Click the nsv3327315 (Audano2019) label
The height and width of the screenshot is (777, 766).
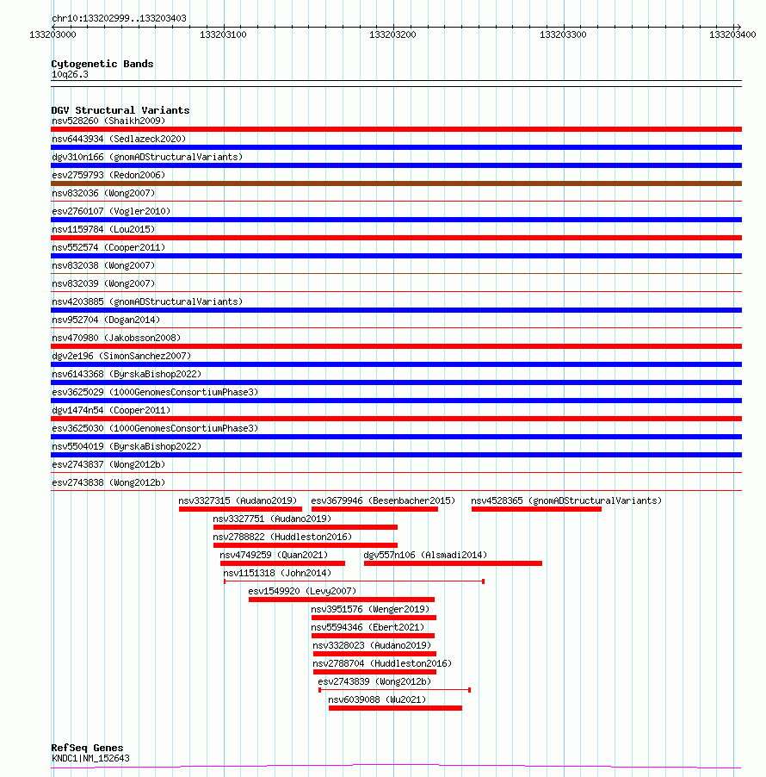[238, 500]
